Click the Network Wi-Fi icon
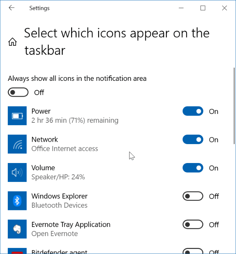This screenshot has width=236, height=254. tap(17, 144)
